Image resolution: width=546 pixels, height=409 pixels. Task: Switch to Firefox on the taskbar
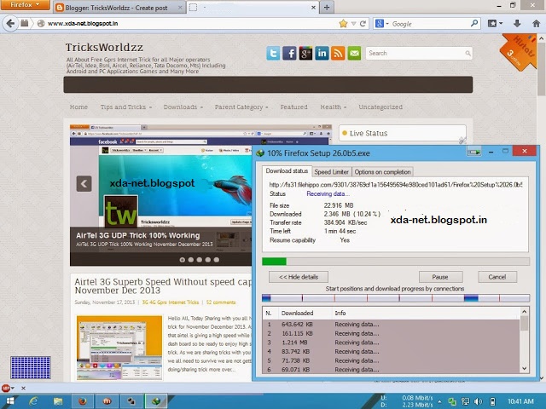coord(83,401)
